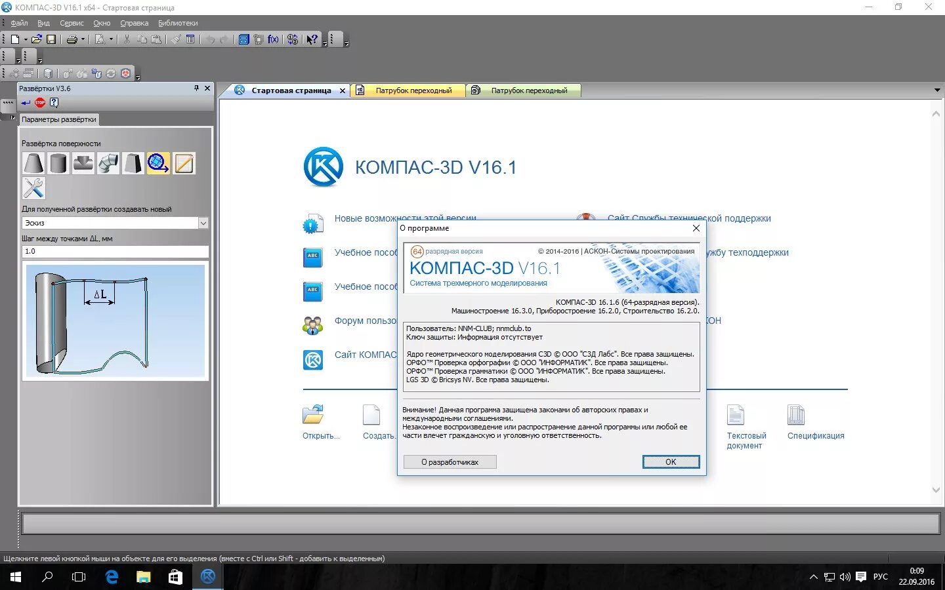
Task: Expand the Эскиз combo box
Action: click(203, 223)
